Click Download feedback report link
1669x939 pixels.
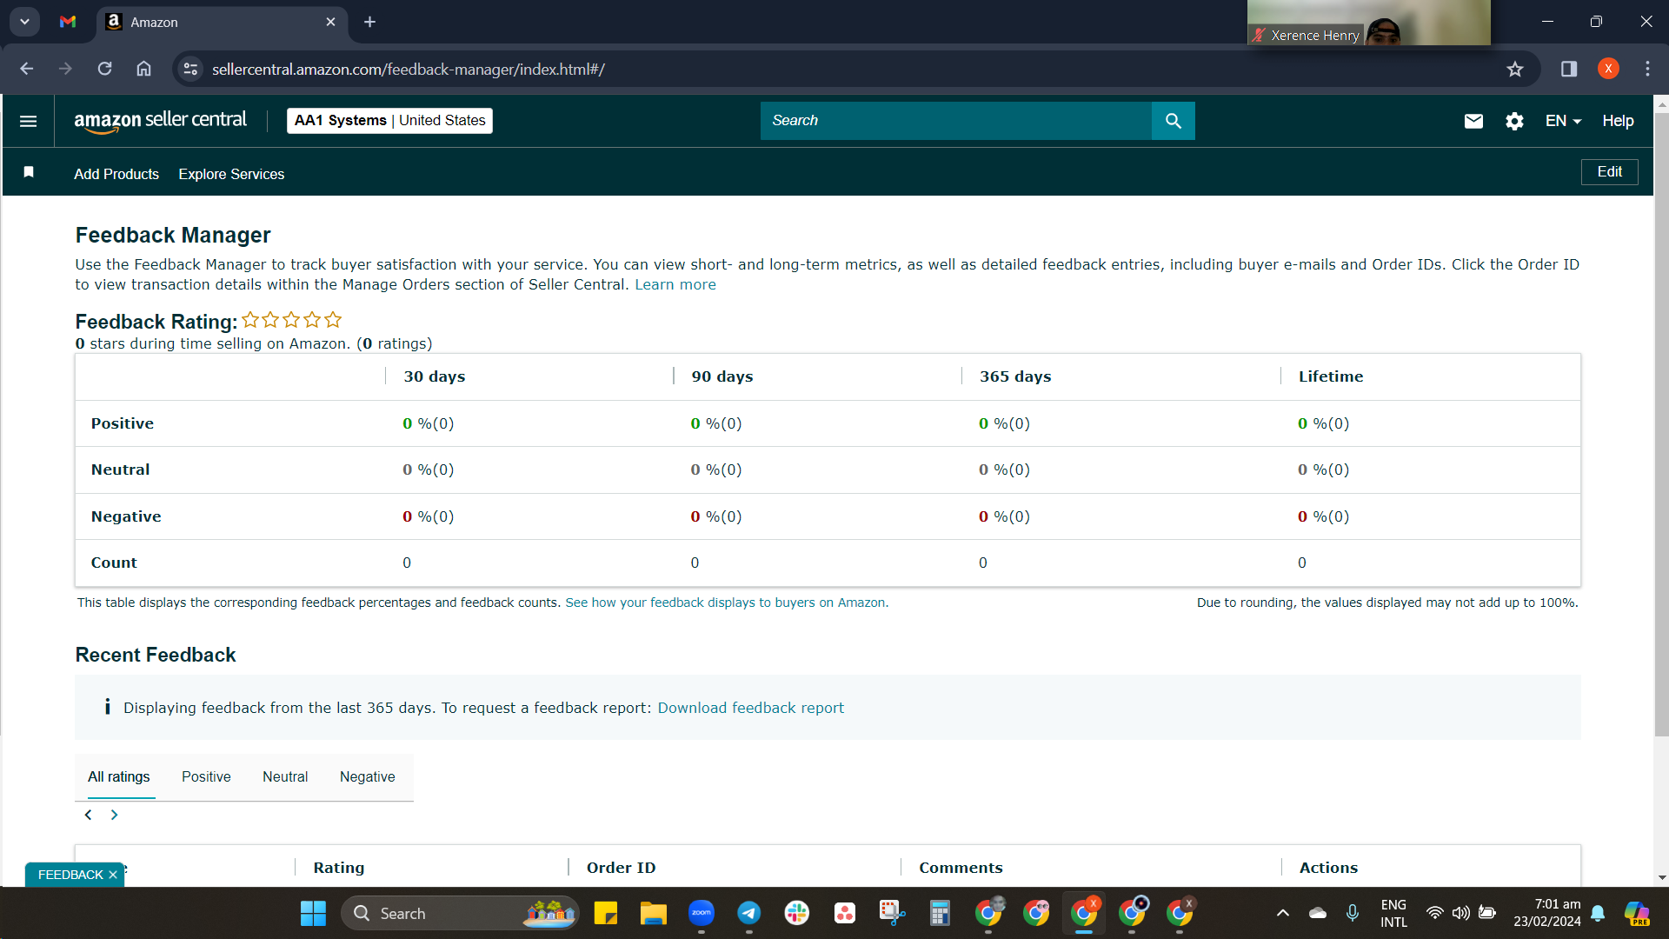click(x=750, y=708)
